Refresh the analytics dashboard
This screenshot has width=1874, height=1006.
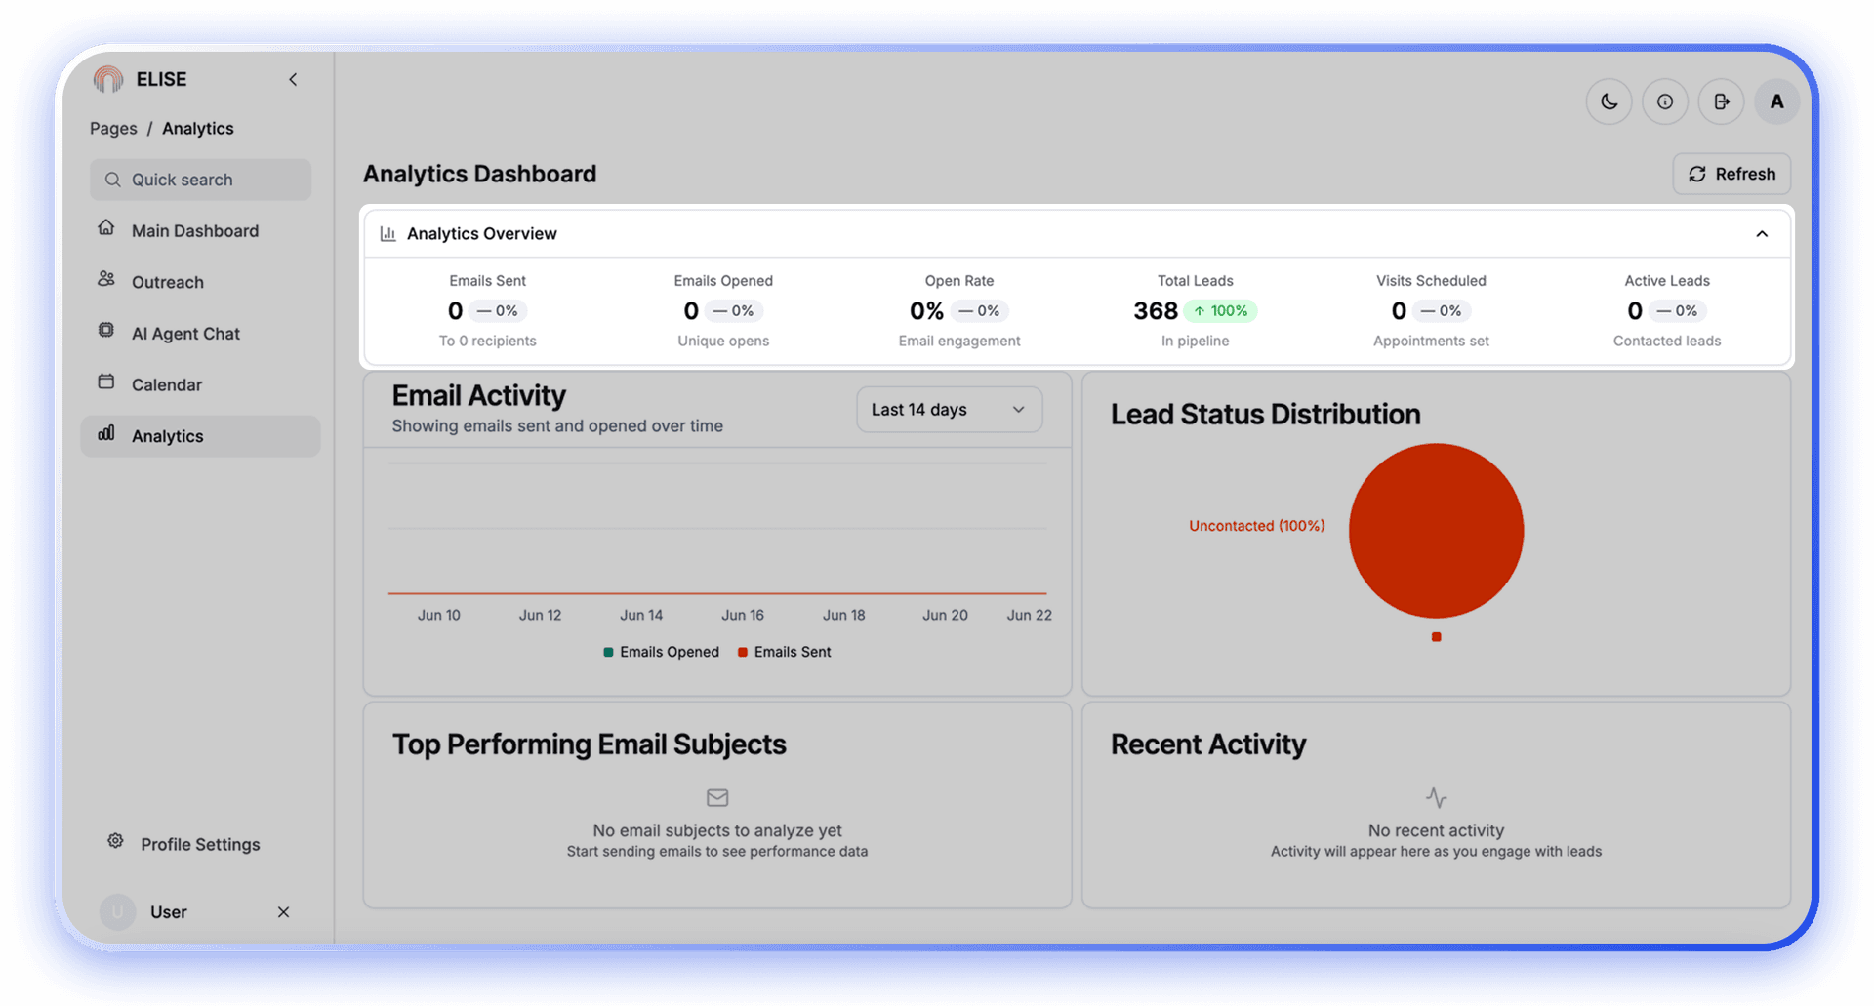coord(1731,174)
